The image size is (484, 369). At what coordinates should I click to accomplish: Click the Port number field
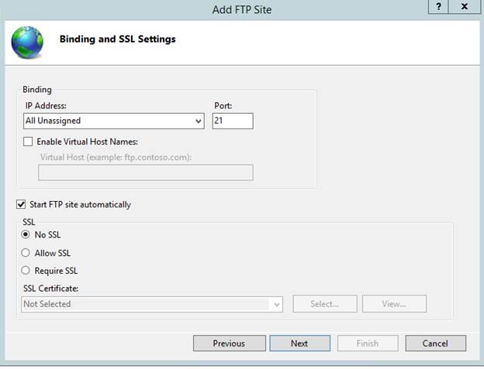tap(232, 121)
